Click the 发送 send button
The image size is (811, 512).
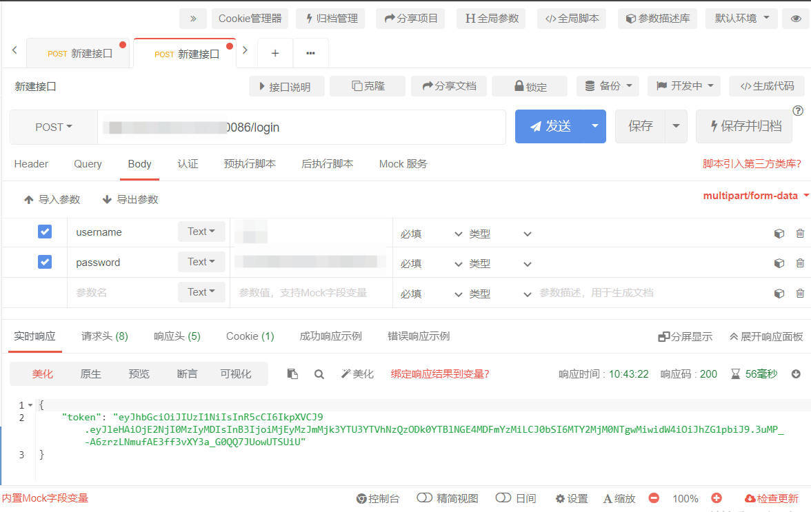(x=550, y=126)
